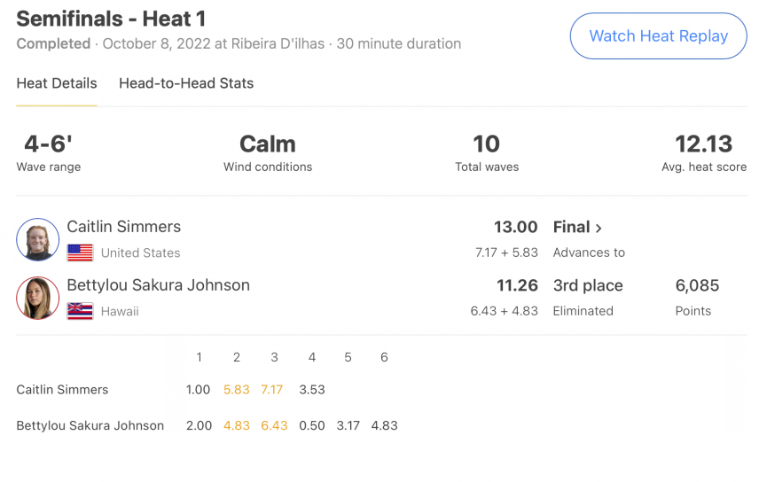Switch to Head-to-Head Stats tab
This screenshot has width=759, height=482.
pyautogui.click(x=186, y=83)
